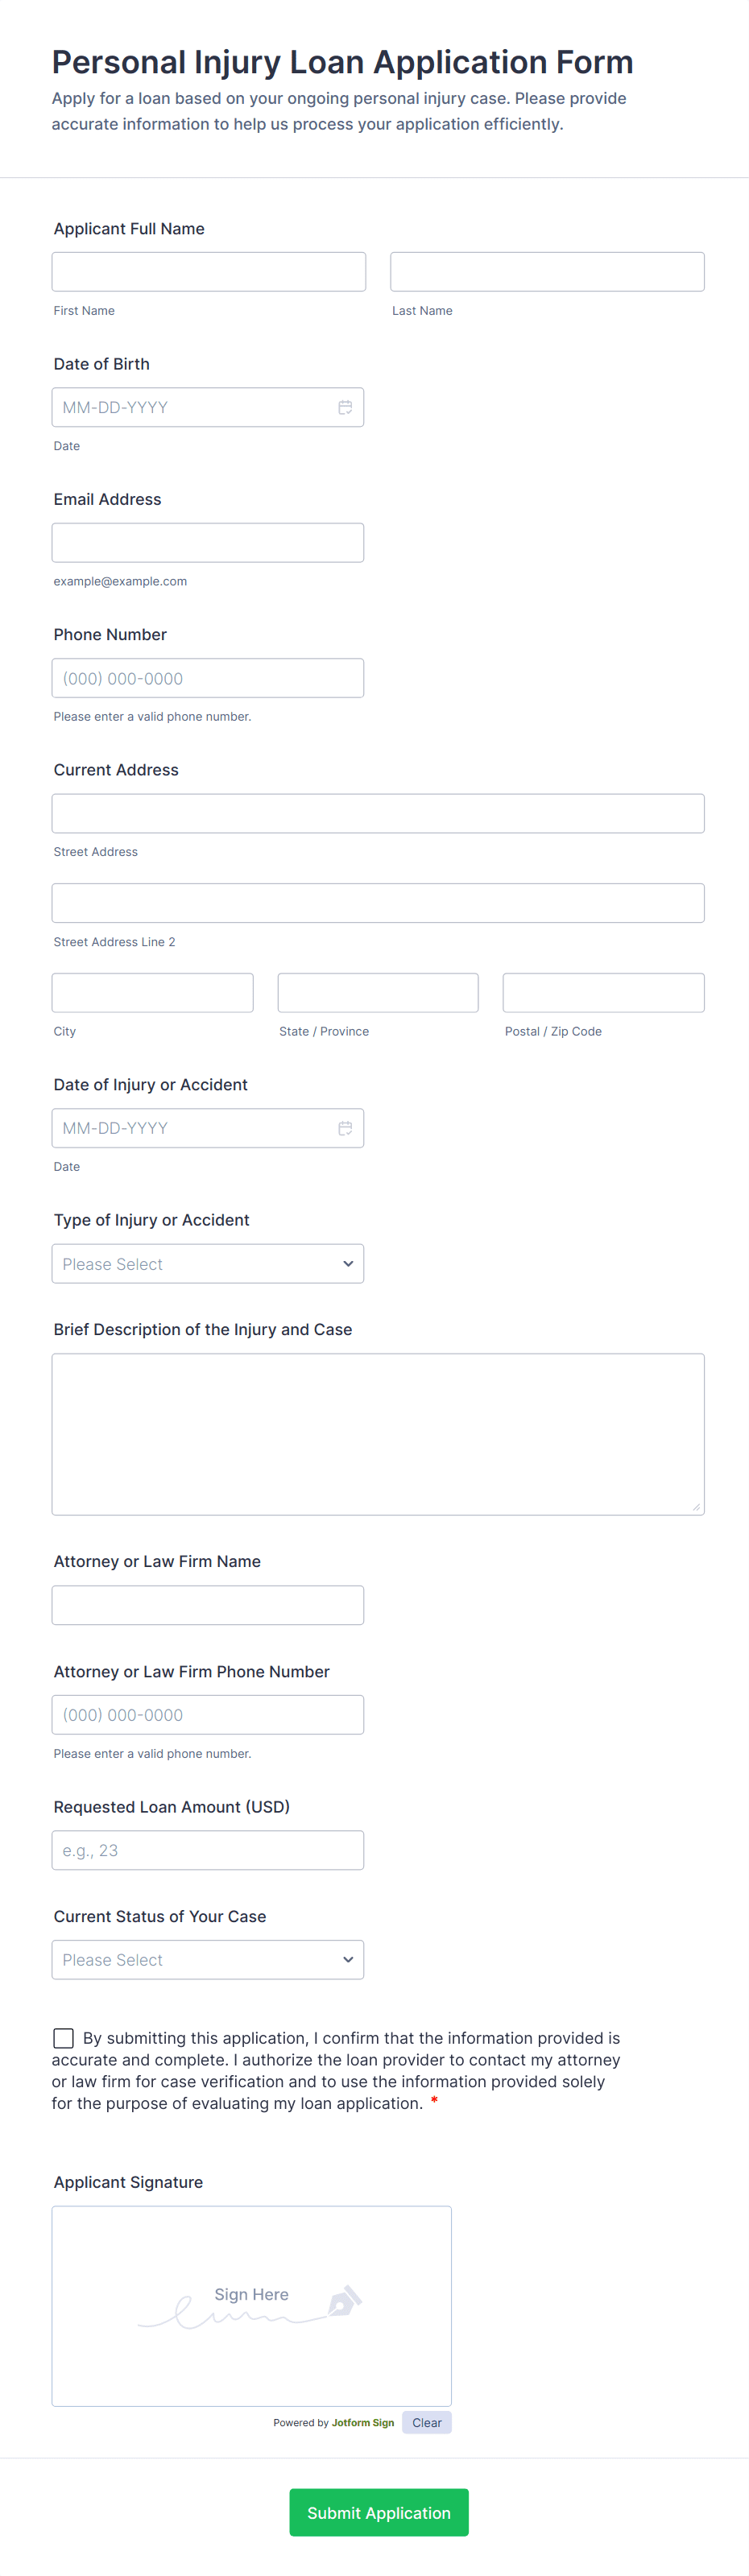
Task: Click the Postal / Zip Code field
Action: point(603,993)
